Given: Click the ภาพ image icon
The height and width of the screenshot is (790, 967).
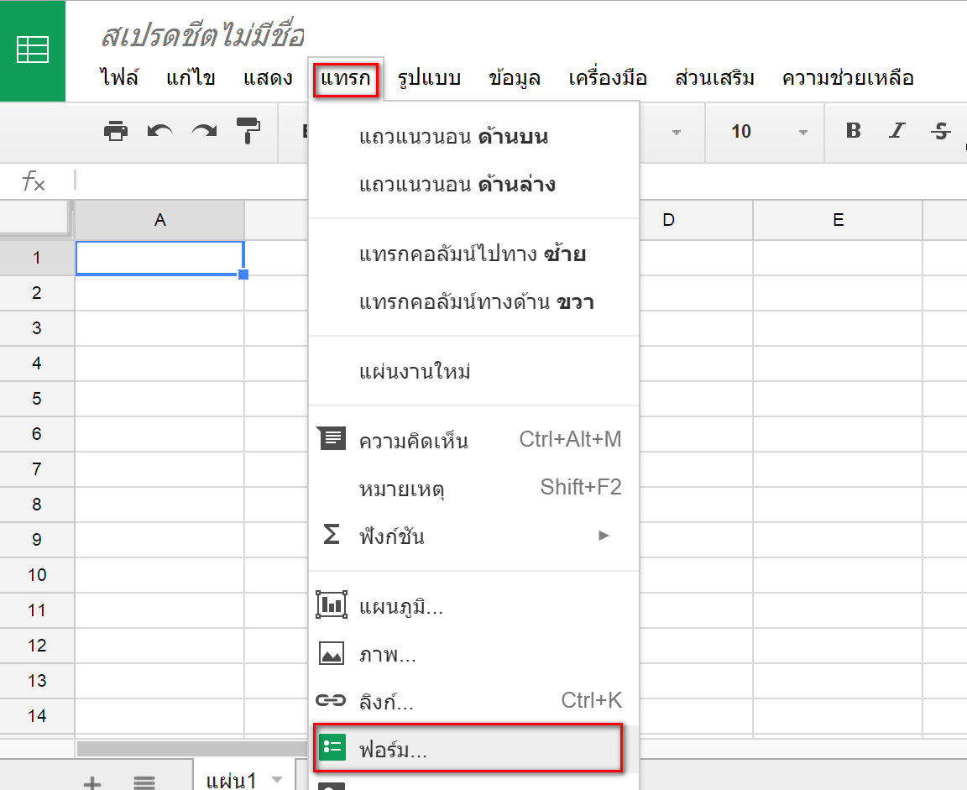Looking at the screenshot, I should click(x=332, y=654).
